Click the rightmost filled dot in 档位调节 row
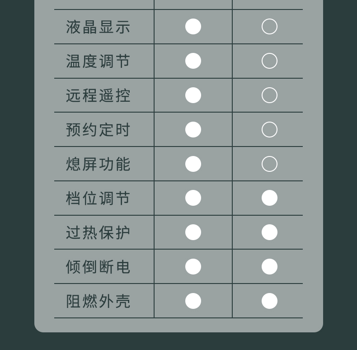The width and height of the screenshot is (357, 350). pos(269,198)
